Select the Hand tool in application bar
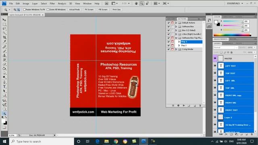The width and height of the screenshot is (258, 145). tap(136, 3)
